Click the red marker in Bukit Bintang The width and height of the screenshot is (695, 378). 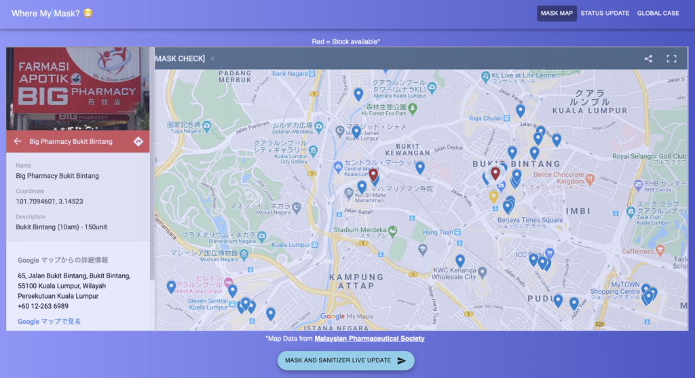coord(495,173)
